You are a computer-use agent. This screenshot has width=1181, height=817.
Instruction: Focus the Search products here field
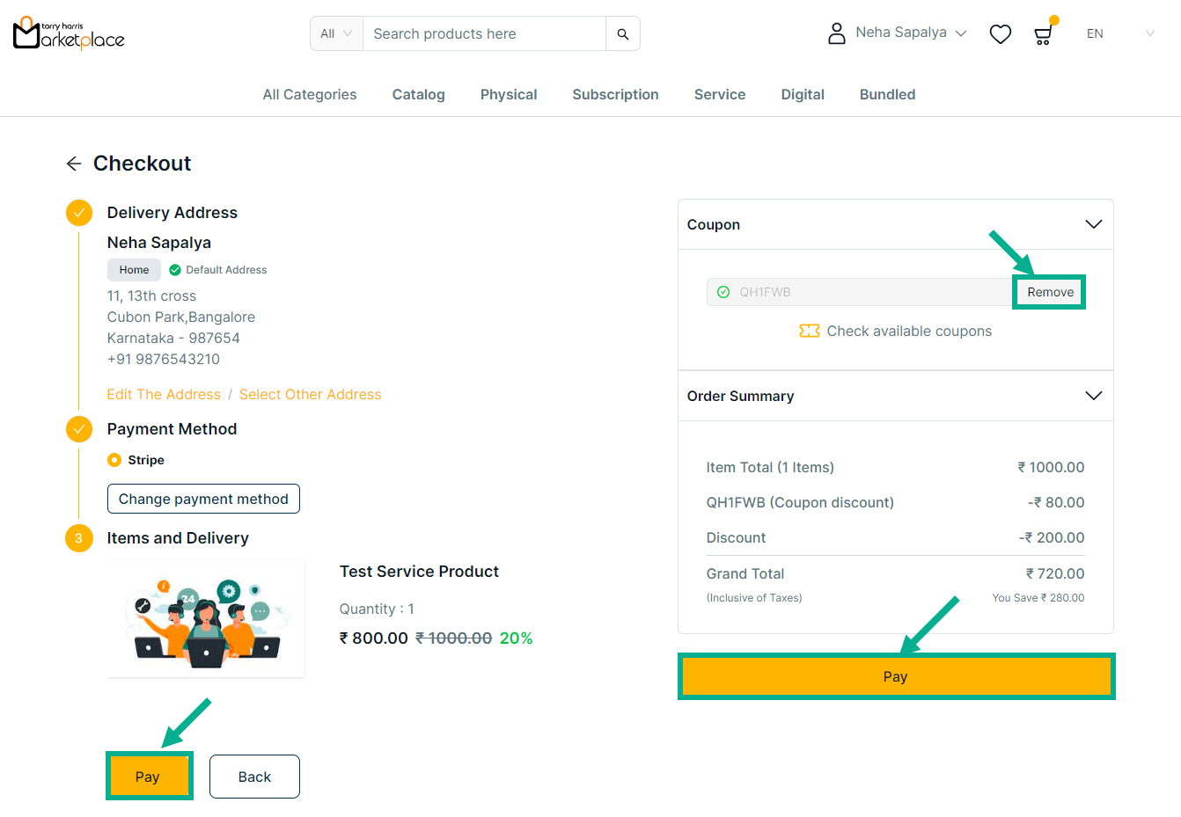[x=484, y=34]
